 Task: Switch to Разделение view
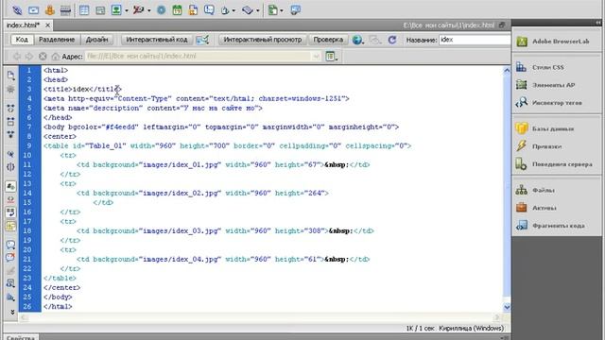57,40
